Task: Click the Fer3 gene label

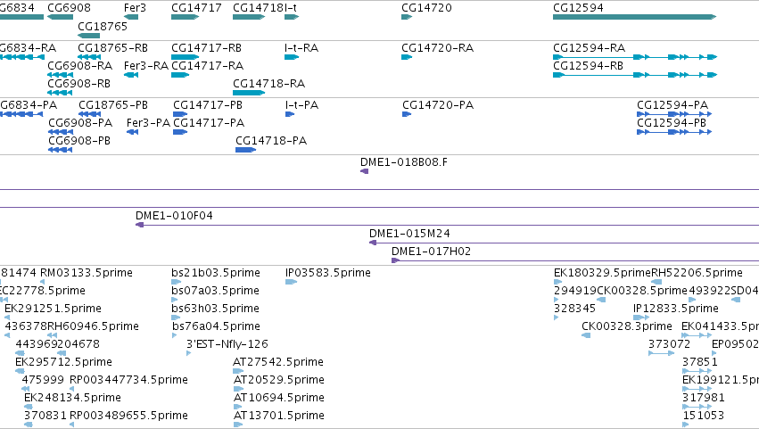Action: tap(135, 8)
